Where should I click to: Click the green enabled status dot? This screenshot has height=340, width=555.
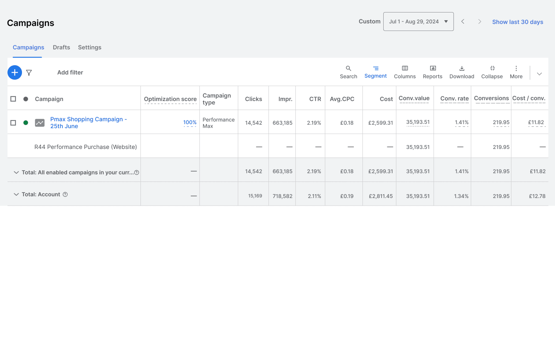tap(26, 123)
